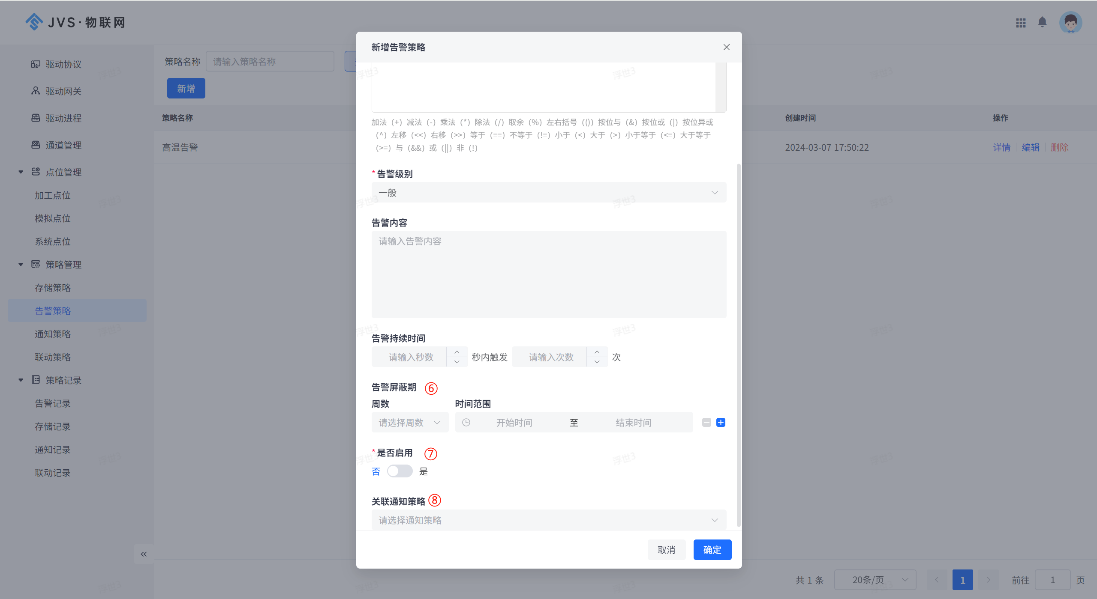Toggle the 是否启用 switch
Viewport: 1097px width, 599px height.
pos(400,471)
